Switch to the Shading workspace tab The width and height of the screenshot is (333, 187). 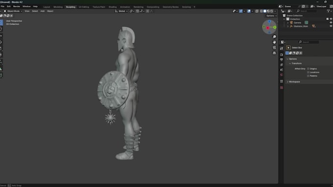[x=113, y=7]
